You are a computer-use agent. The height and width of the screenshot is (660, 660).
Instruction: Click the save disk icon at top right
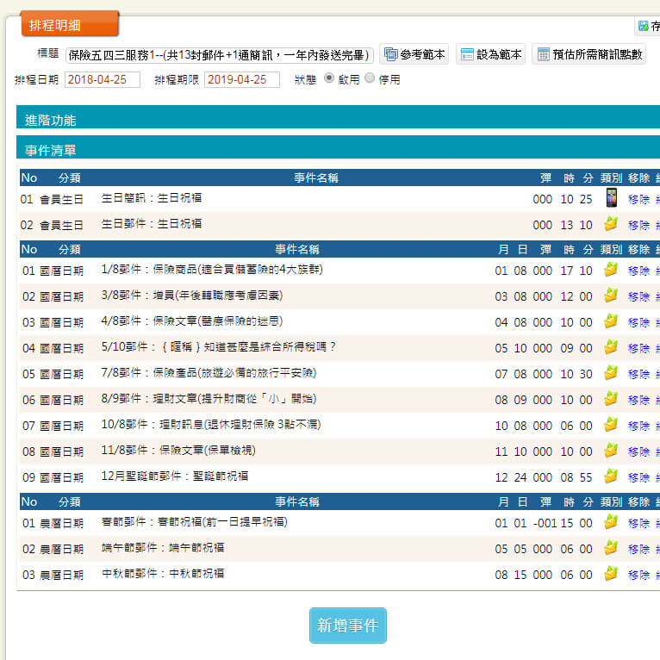pyautogui.click(x=643, y=26)
